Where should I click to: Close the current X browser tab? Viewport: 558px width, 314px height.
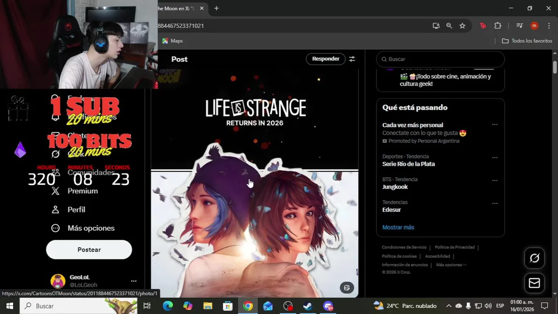pyautogui.click(x=202, y=8)
